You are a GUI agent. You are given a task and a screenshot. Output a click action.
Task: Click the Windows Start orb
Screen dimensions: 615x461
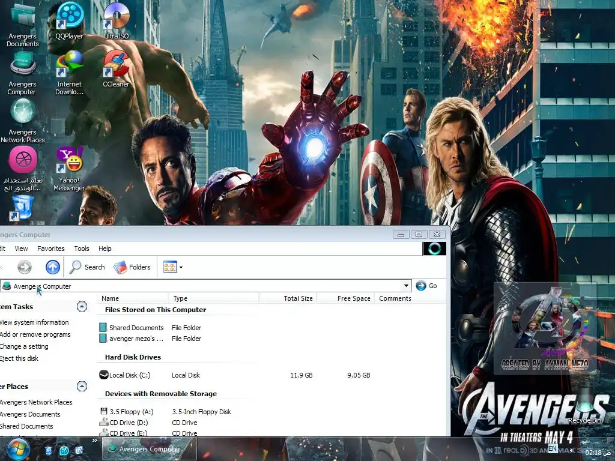click(18, 450)
